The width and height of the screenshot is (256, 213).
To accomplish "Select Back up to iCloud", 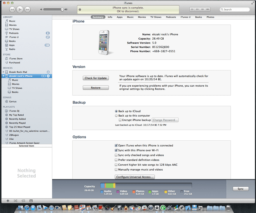I will pos(116,111).
